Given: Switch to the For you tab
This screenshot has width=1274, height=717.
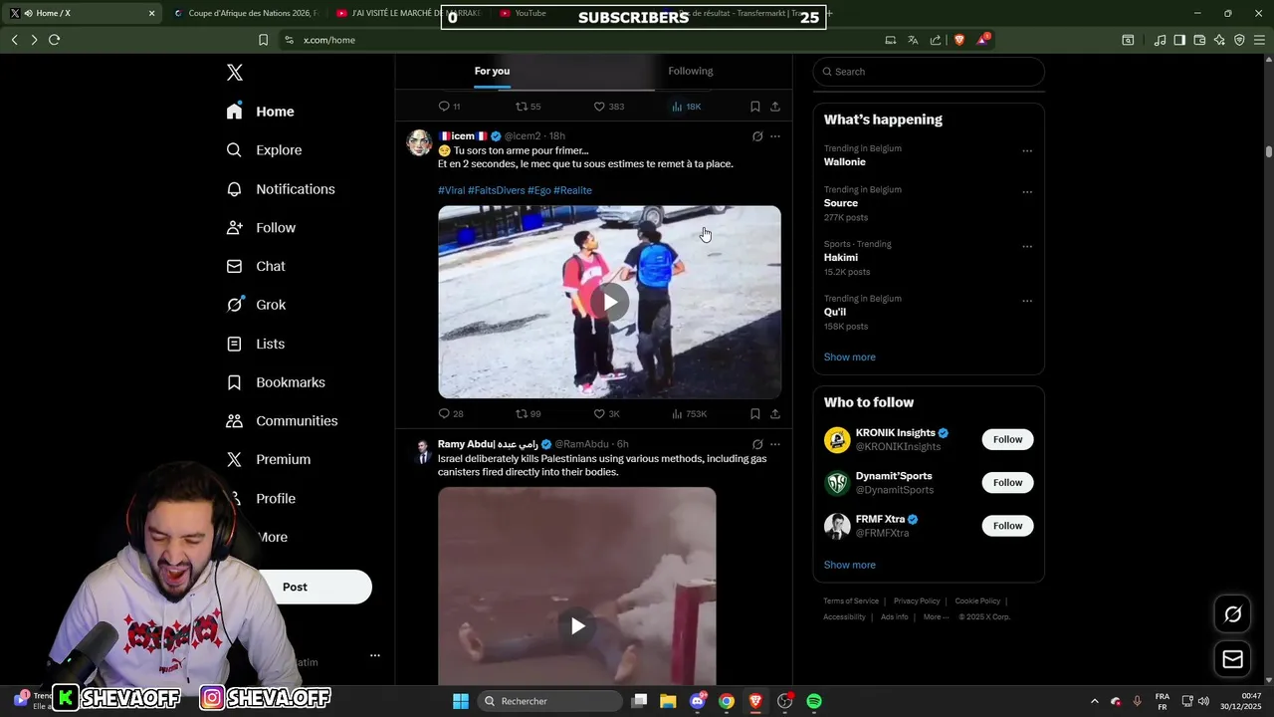Looking at the screenshot, I should (x=492, y=71).
